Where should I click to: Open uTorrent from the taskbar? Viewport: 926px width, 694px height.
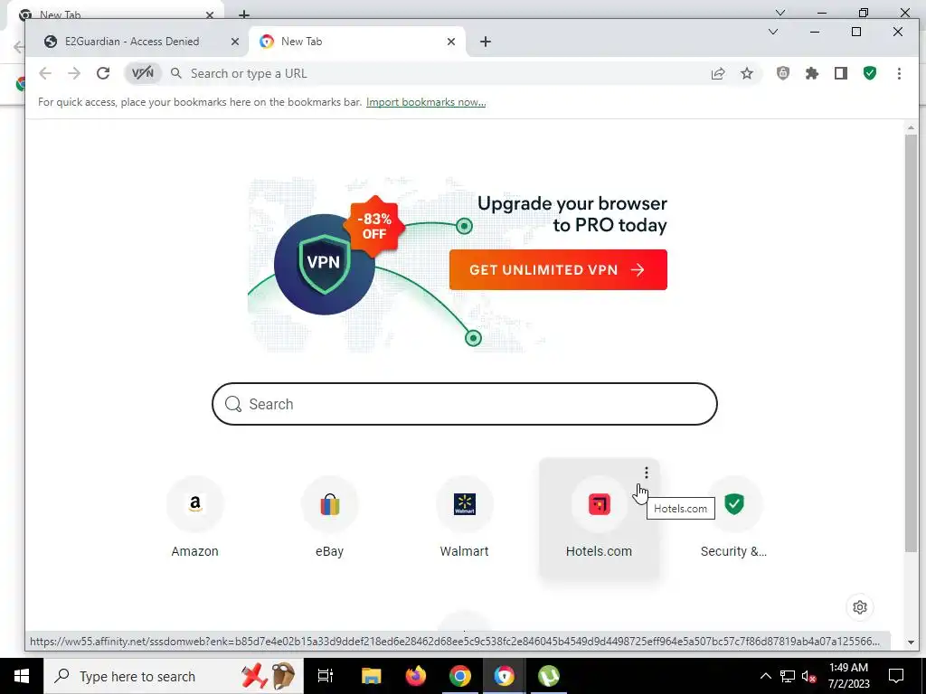[x=549, y=676]
